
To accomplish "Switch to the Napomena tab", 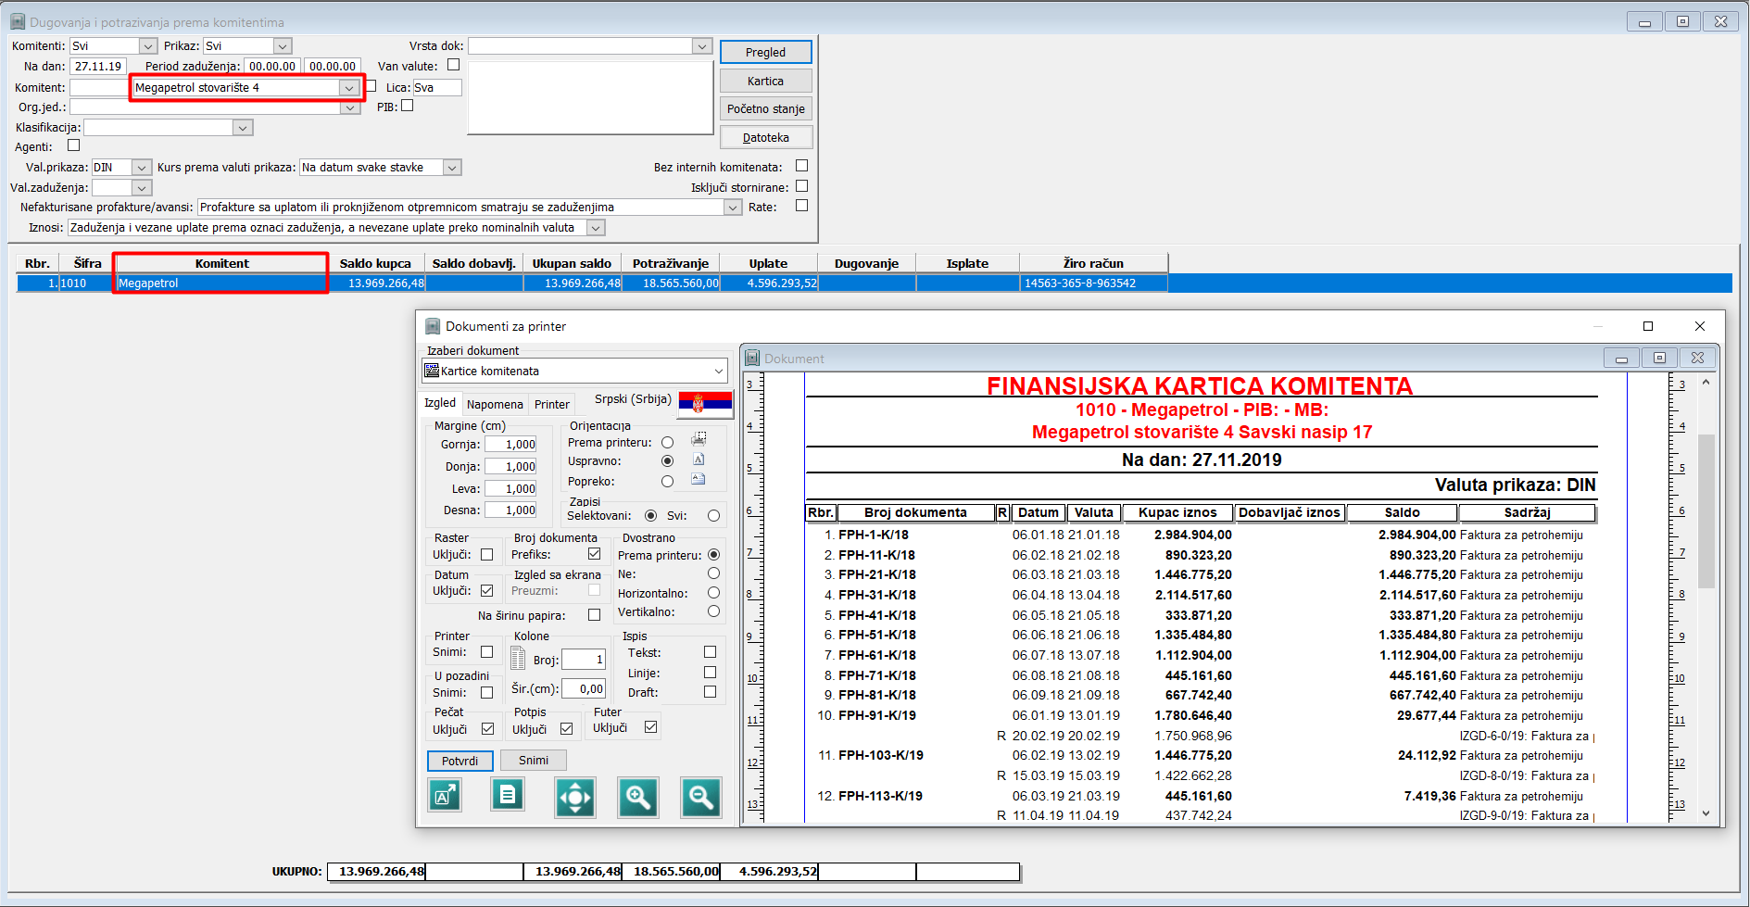I will [x=495, y=404].
